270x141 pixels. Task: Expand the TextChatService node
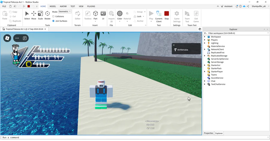[205, 84]
